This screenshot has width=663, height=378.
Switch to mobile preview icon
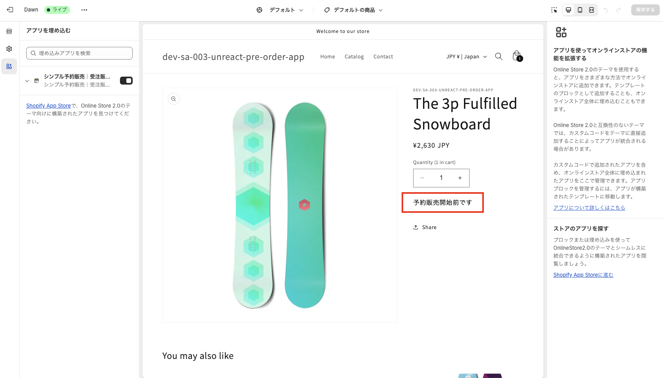point(580,10)
